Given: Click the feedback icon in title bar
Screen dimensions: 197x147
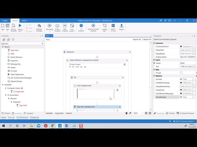Looking at the screenshot, I should click(x=165, y=21).
